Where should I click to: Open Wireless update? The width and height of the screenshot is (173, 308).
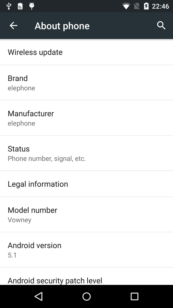tap(86, 52)
